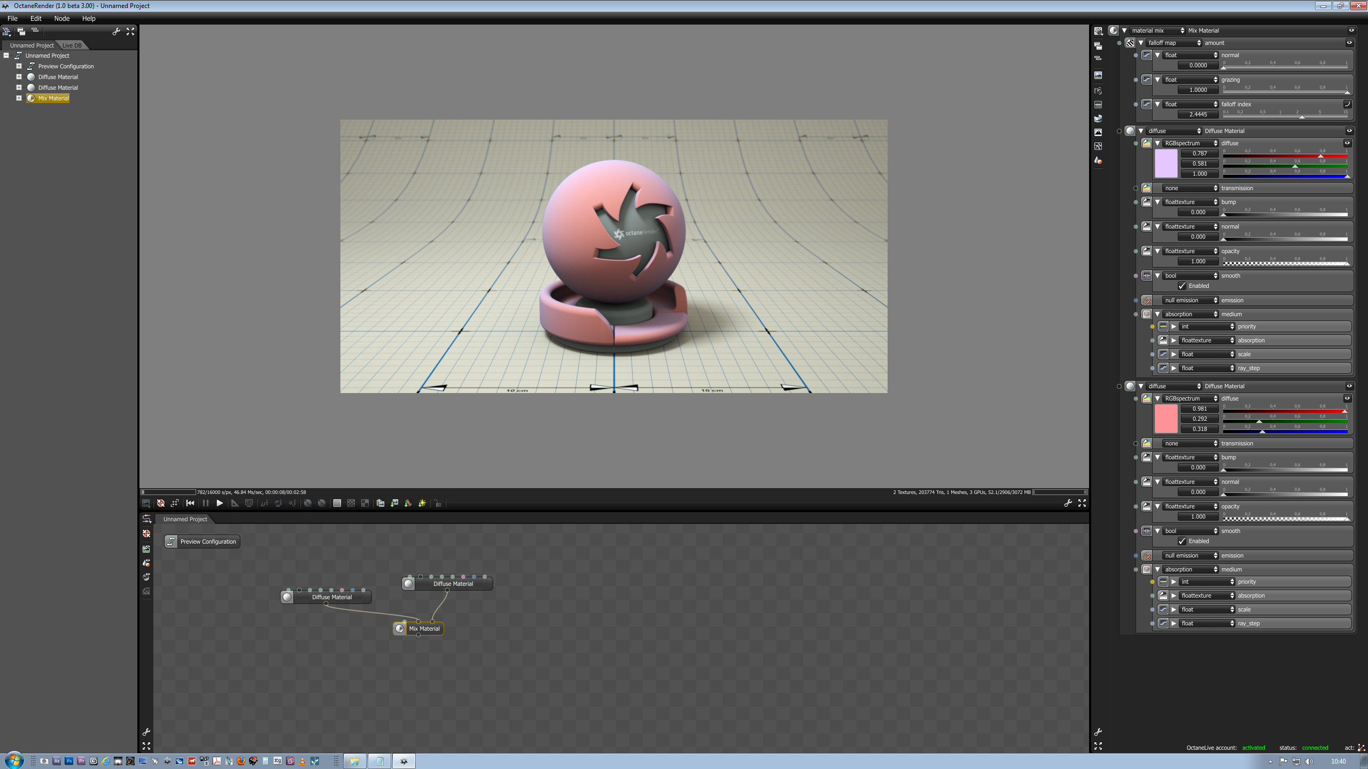Select Mix Material in the project tree
Viewport: 1368px width, 769px height.
(53, 98)
